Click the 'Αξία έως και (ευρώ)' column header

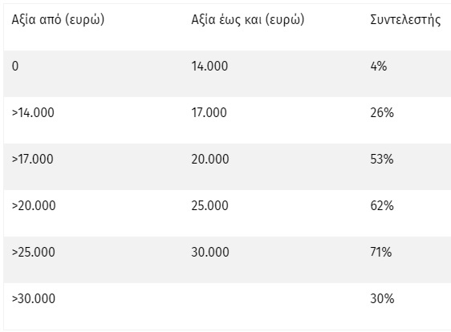pyautogui.click(x=248, y=20)
